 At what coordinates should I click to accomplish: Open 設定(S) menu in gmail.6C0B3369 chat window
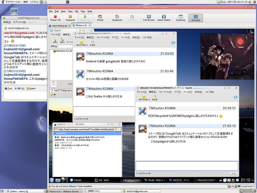click(x=136, y=37)
